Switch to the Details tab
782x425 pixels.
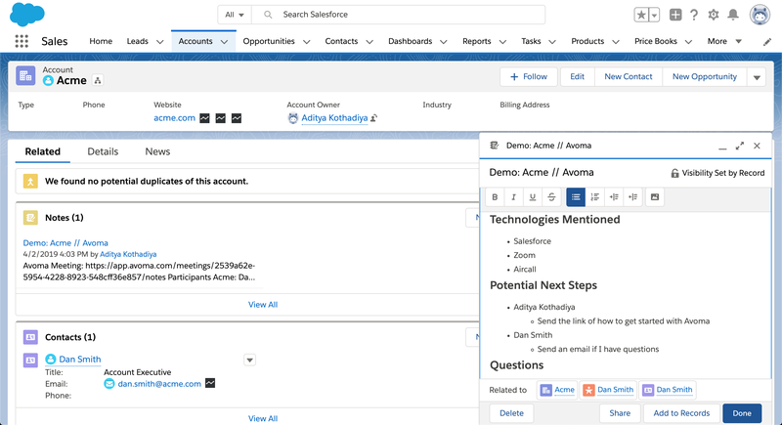tap(103, 151)
